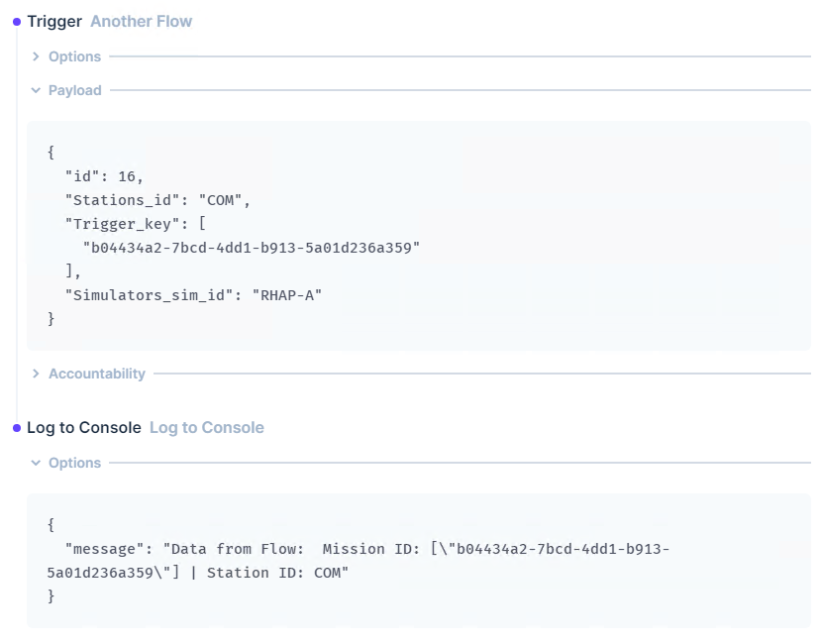823x644 pixels.
Task: Click the Options label under Trigger
Action: [74, 56]
